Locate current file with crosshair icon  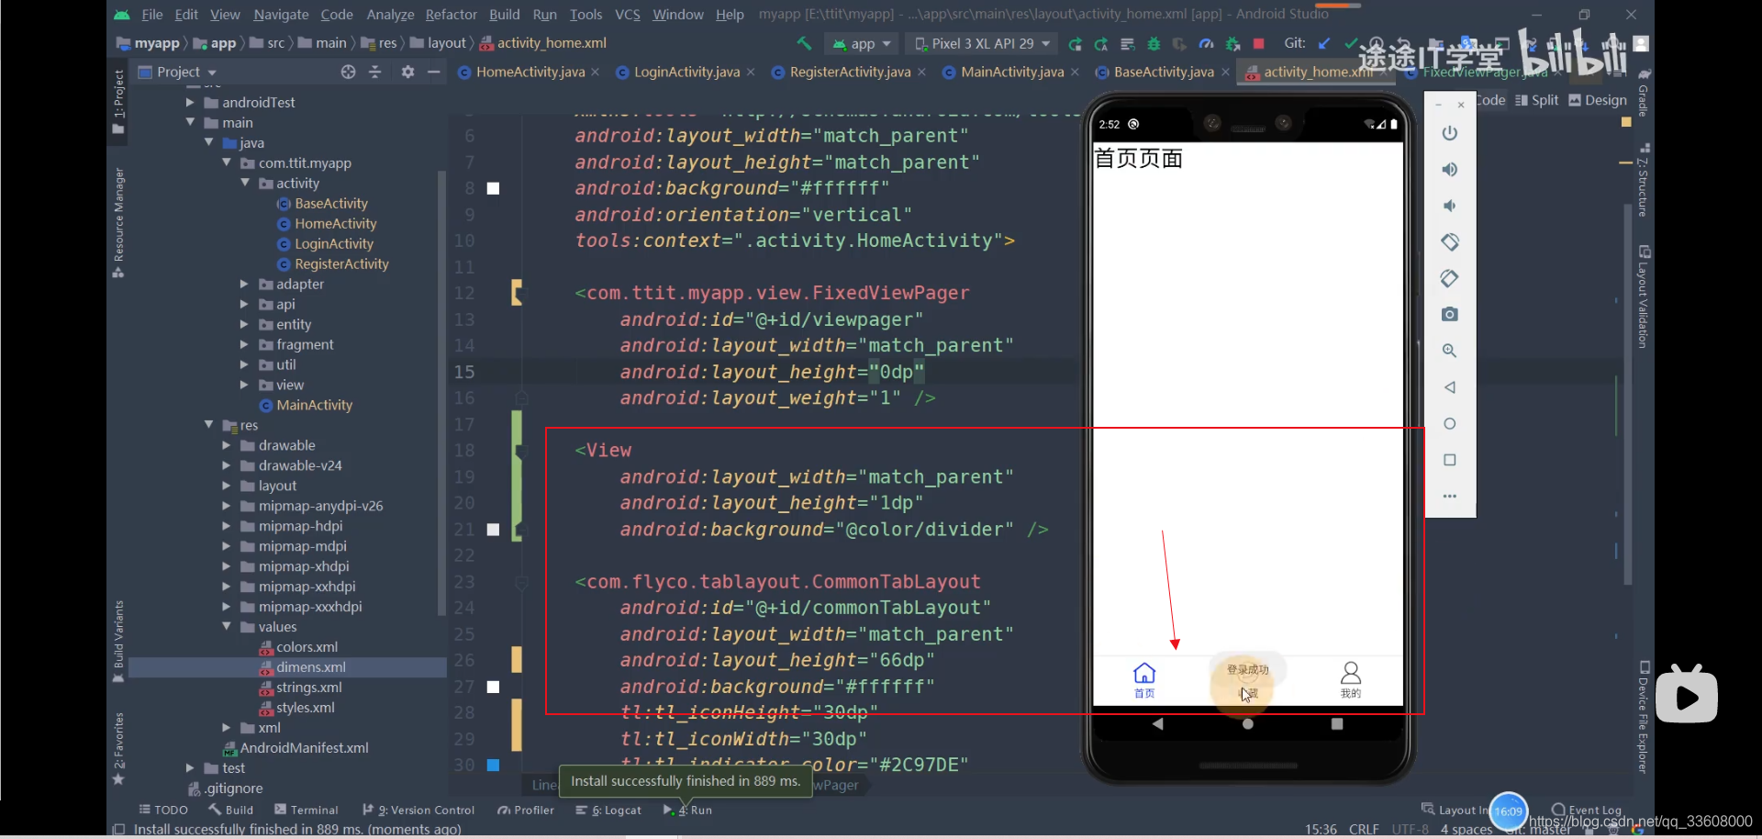point(348,72)
